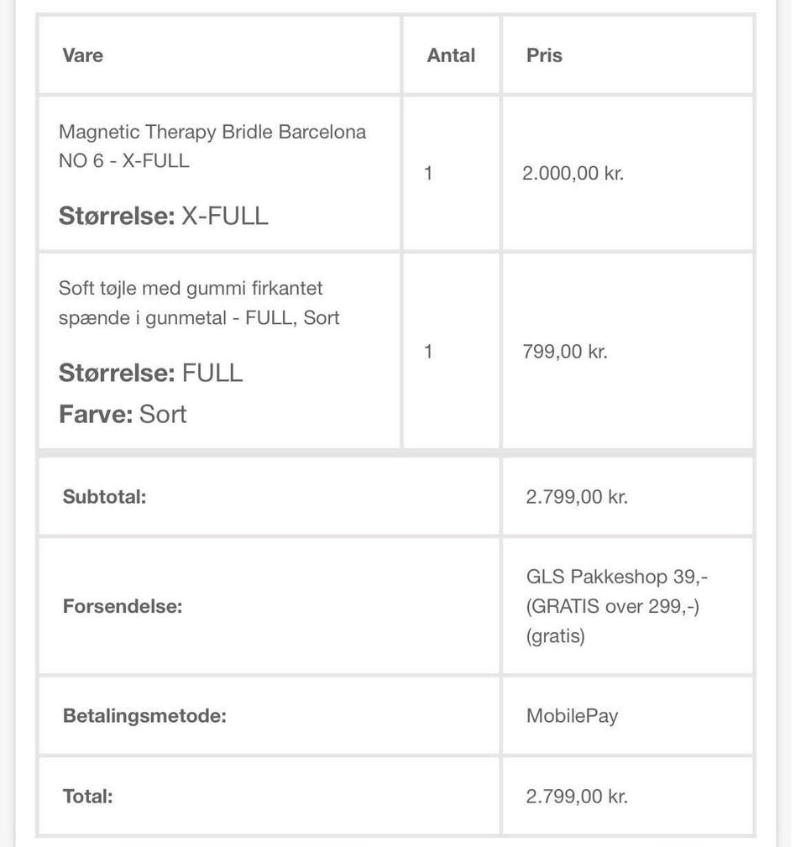The image size is (806, 847).
Task: Click the Total label
Action: click(x=87, y=796)
